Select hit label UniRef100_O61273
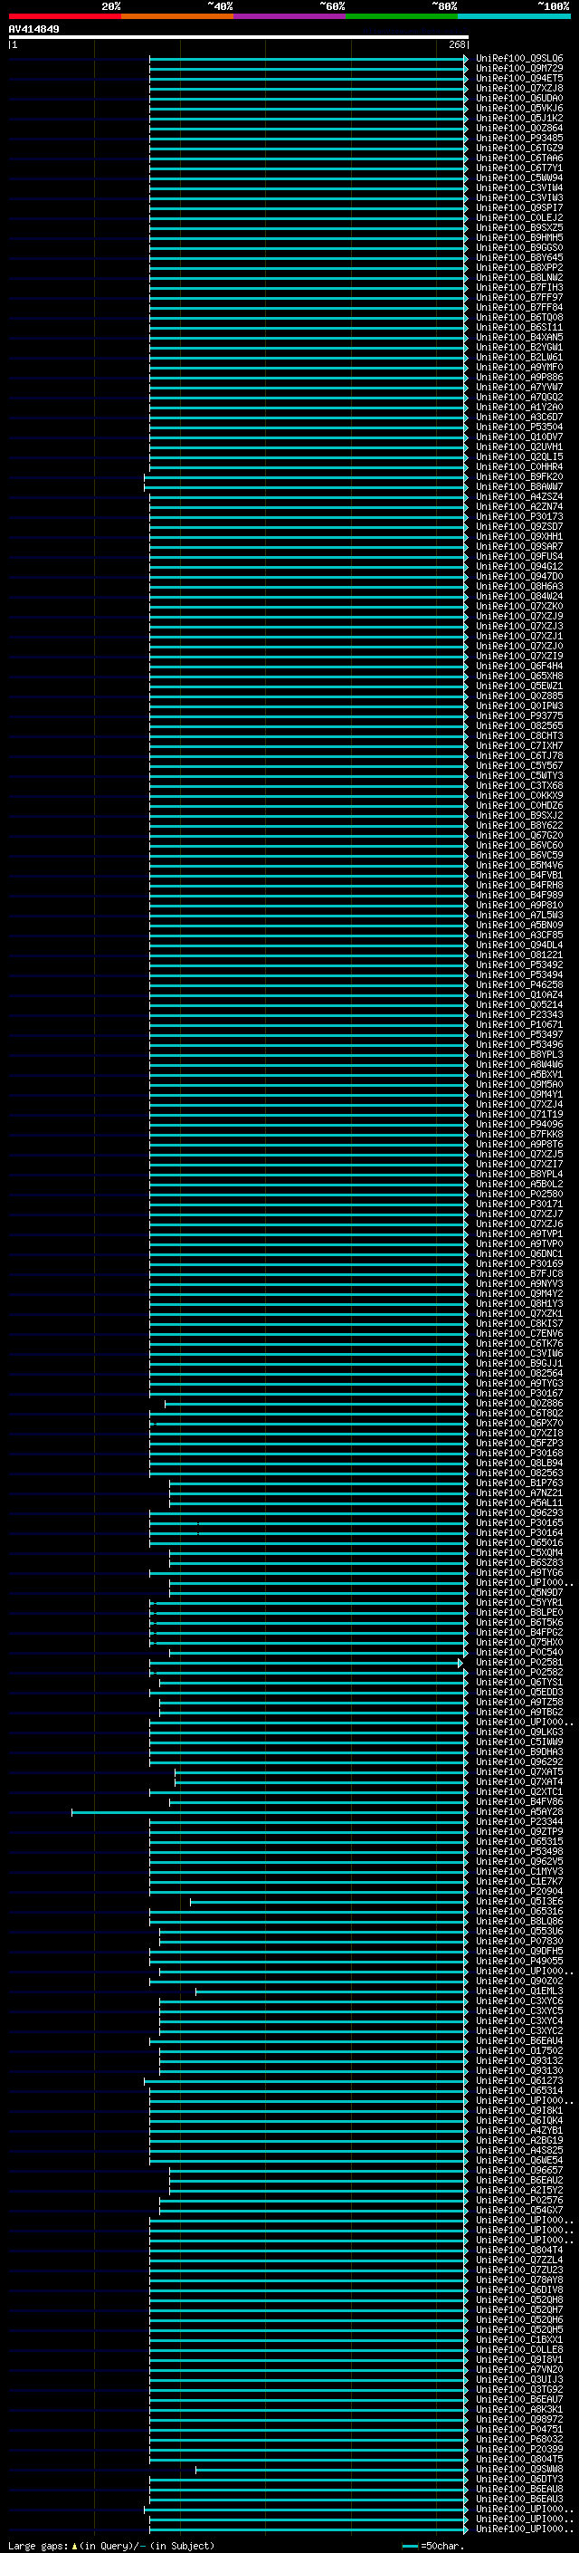 tap(519, 2081)
